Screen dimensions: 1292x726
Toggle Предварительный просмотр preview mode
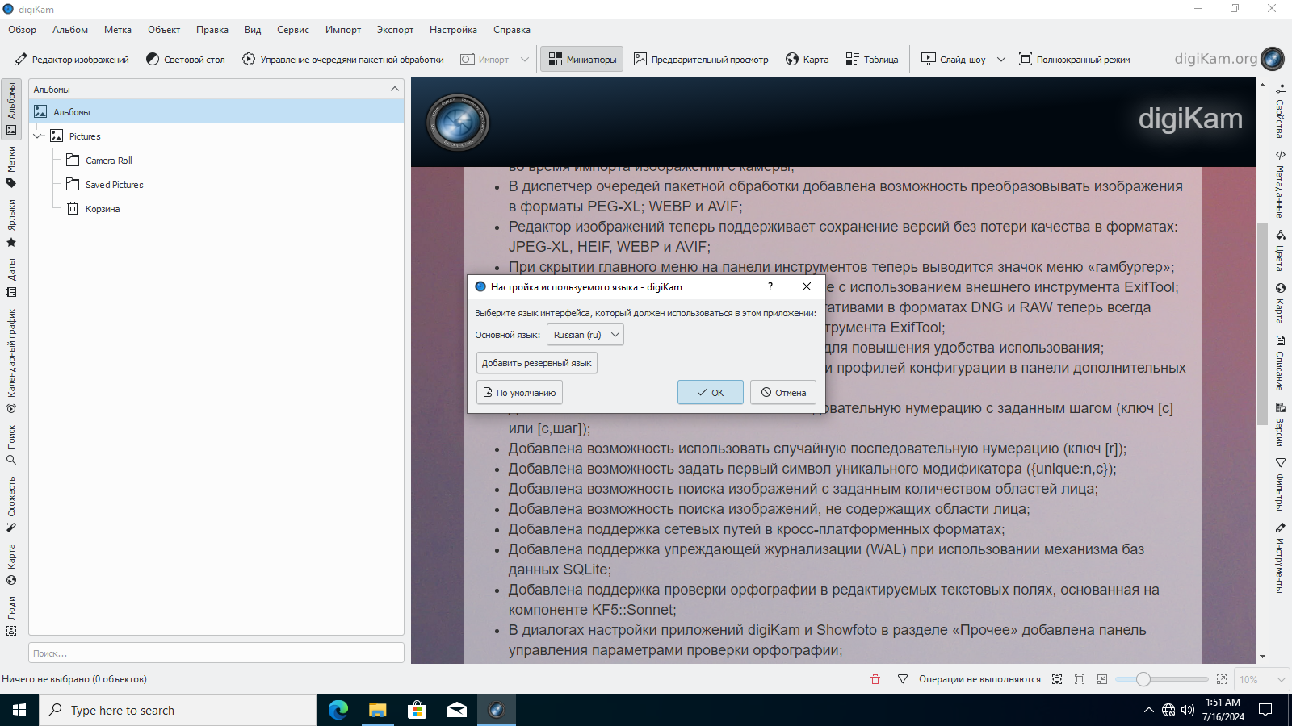701,60
